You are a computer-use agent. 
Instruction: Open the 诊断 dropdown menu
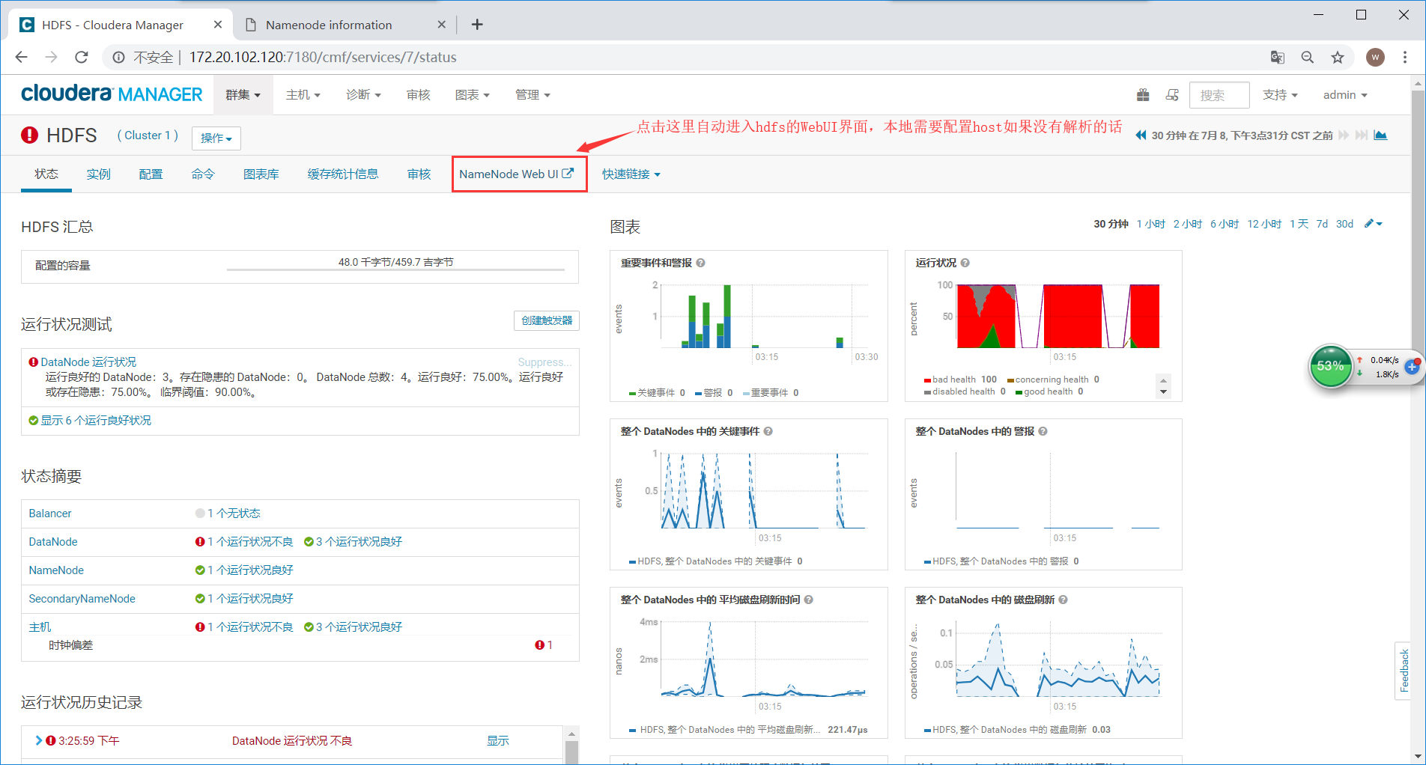363,95
